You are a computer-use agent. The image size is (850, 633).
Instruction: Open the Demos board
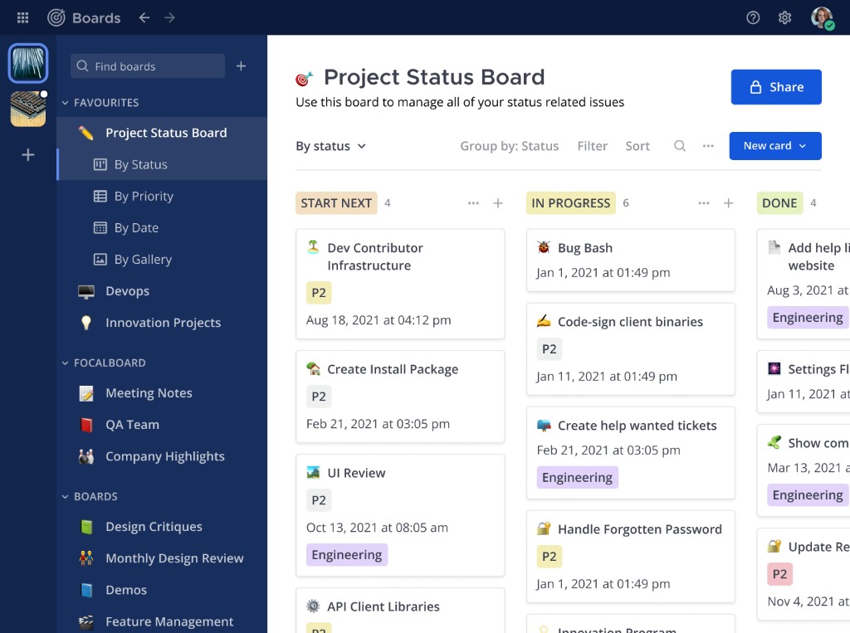pyautogui.click(x=162, y=590)
